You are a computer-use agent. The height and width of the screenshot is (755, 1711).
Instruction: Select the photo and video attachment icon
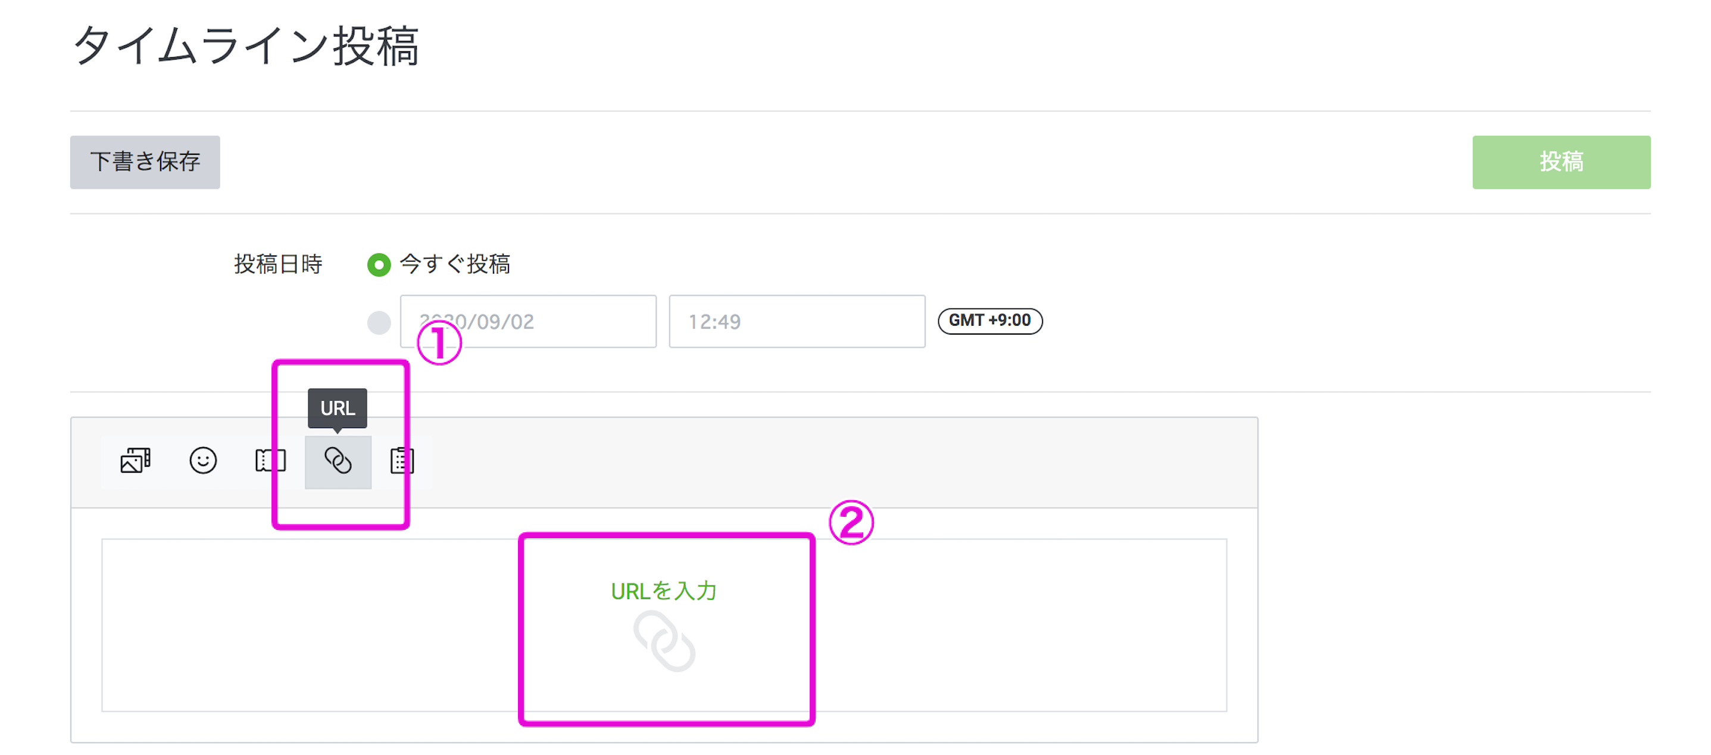tap(136, 460)
